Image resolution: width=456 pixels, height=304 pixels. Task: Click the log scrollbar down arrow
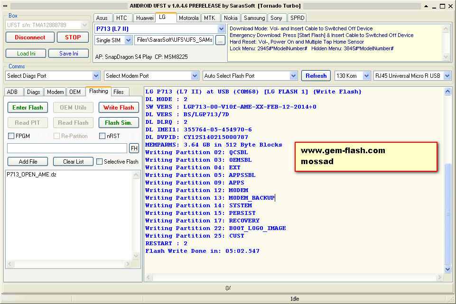448,269
